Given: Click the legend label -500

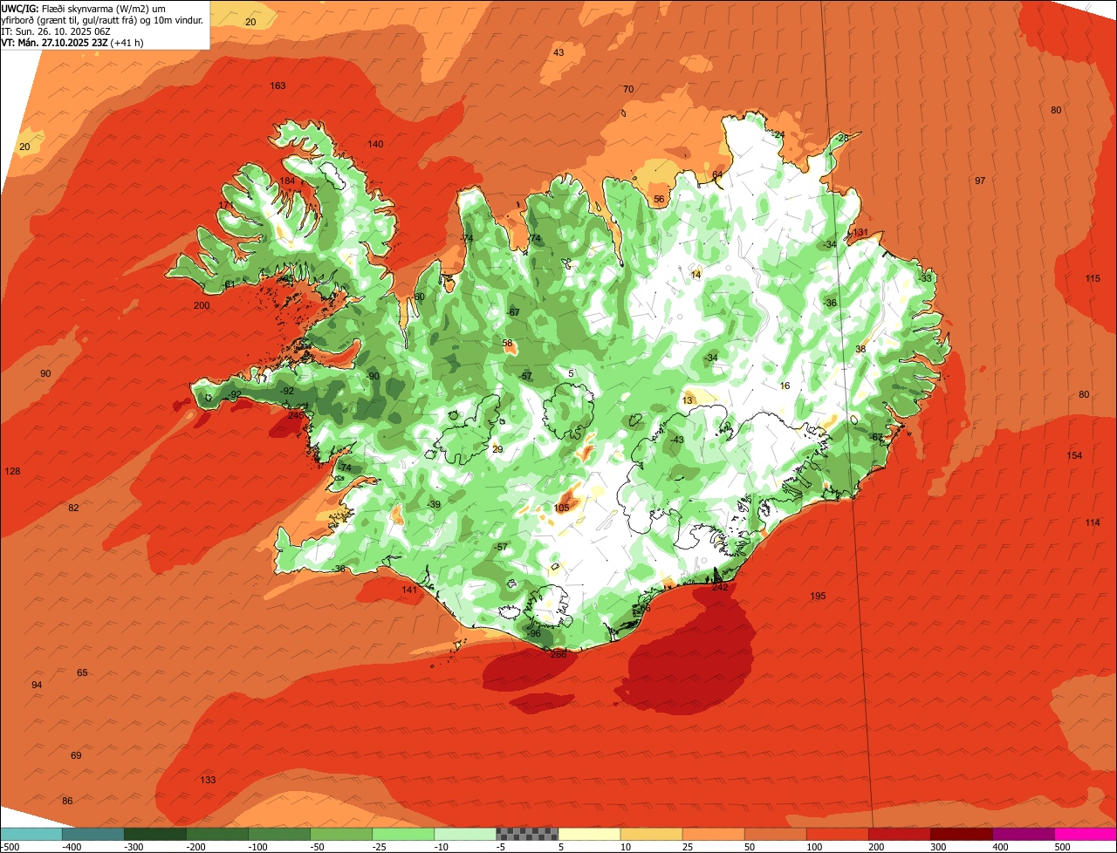Looking at the screenshot, I should click(10, 847).
